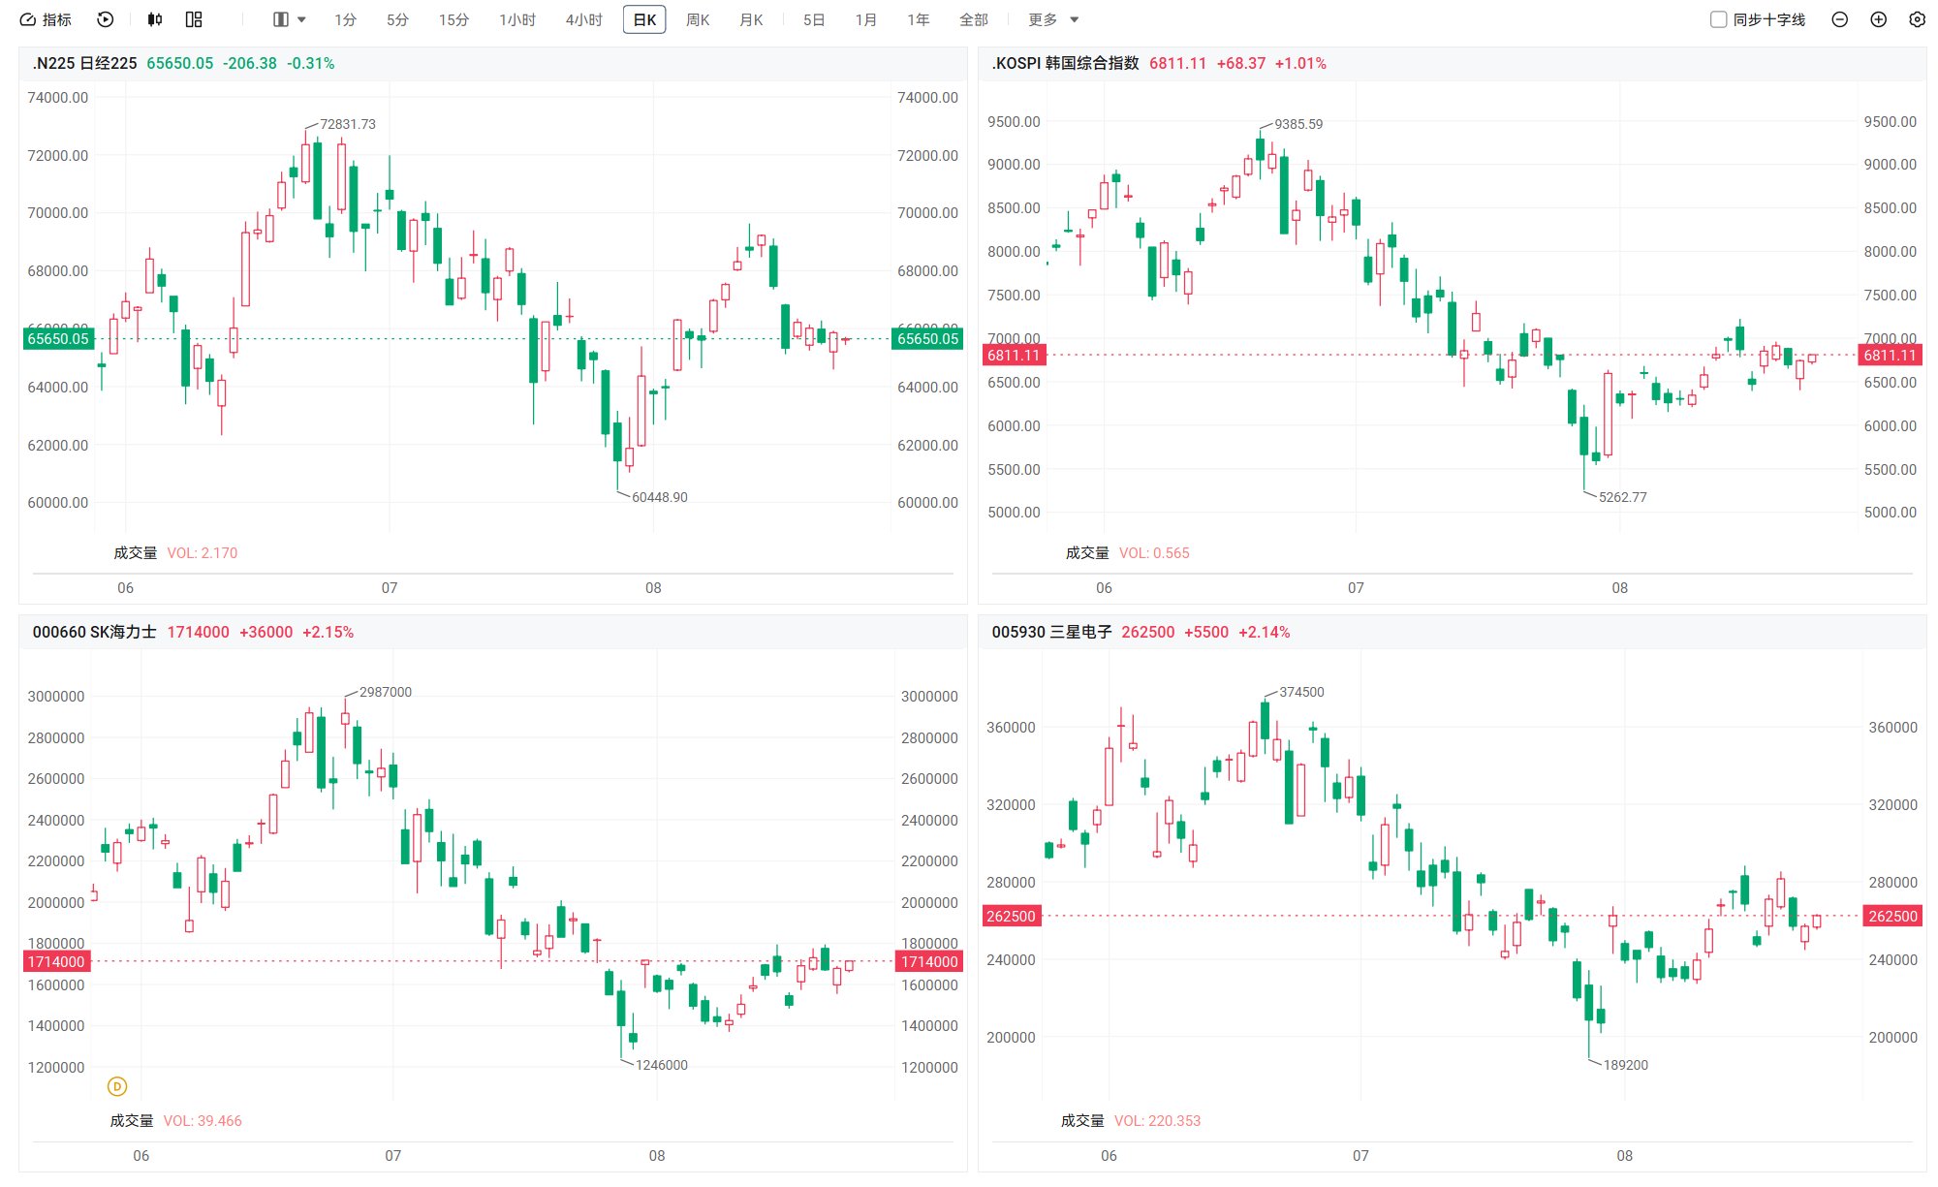This screenshot has height=1187, width=1938.
Task: Switch to the 周K interval tab
Action: coord(698,19)
